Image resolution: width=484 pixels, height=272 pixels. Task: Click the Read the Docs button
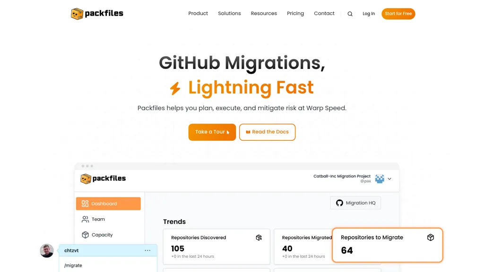coord(268,132)
